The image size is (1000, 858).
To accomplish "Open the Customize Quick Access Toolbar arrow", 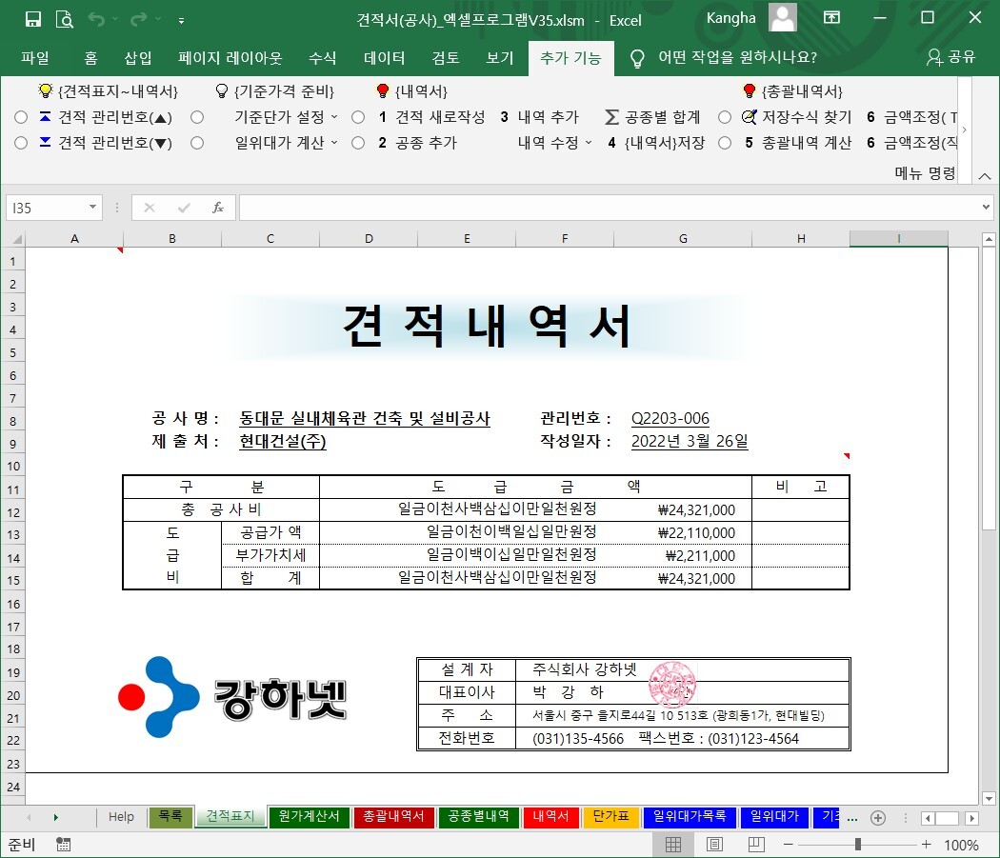I will [181, 20].
